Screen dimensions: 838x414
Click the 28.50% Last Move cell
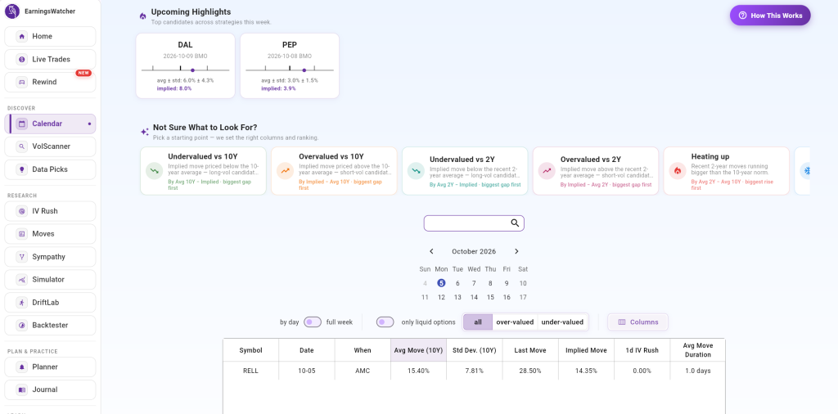tap(530, 371)
